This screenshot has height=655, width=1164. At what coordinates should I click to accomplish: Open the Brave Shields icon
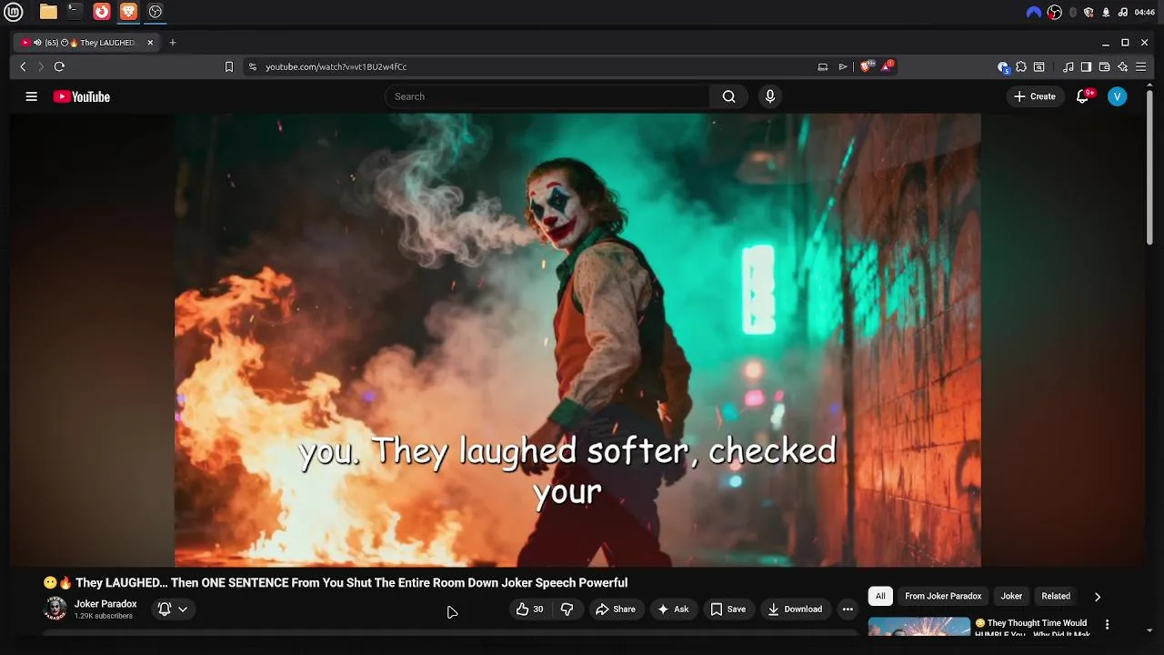pyautogui.click(x=866, y=66)
